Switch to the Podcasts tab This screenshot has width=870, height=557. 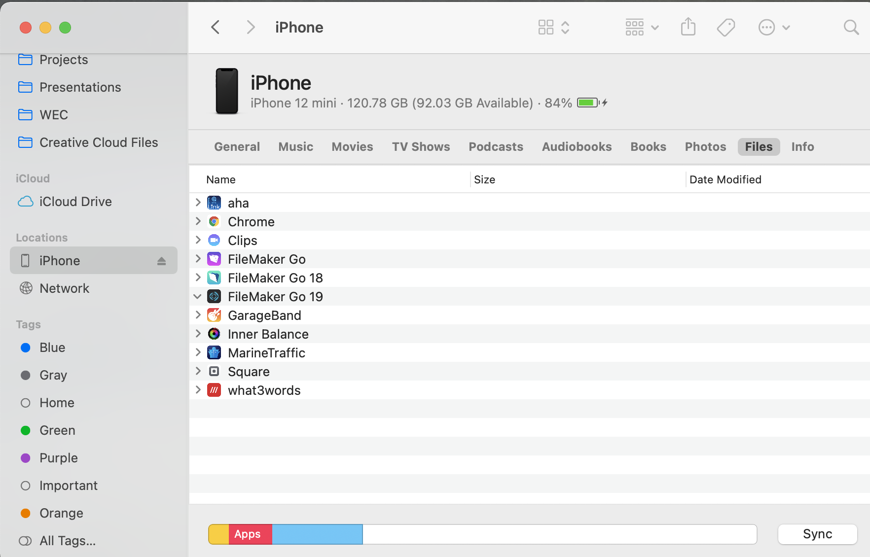[x=496, y=147]
